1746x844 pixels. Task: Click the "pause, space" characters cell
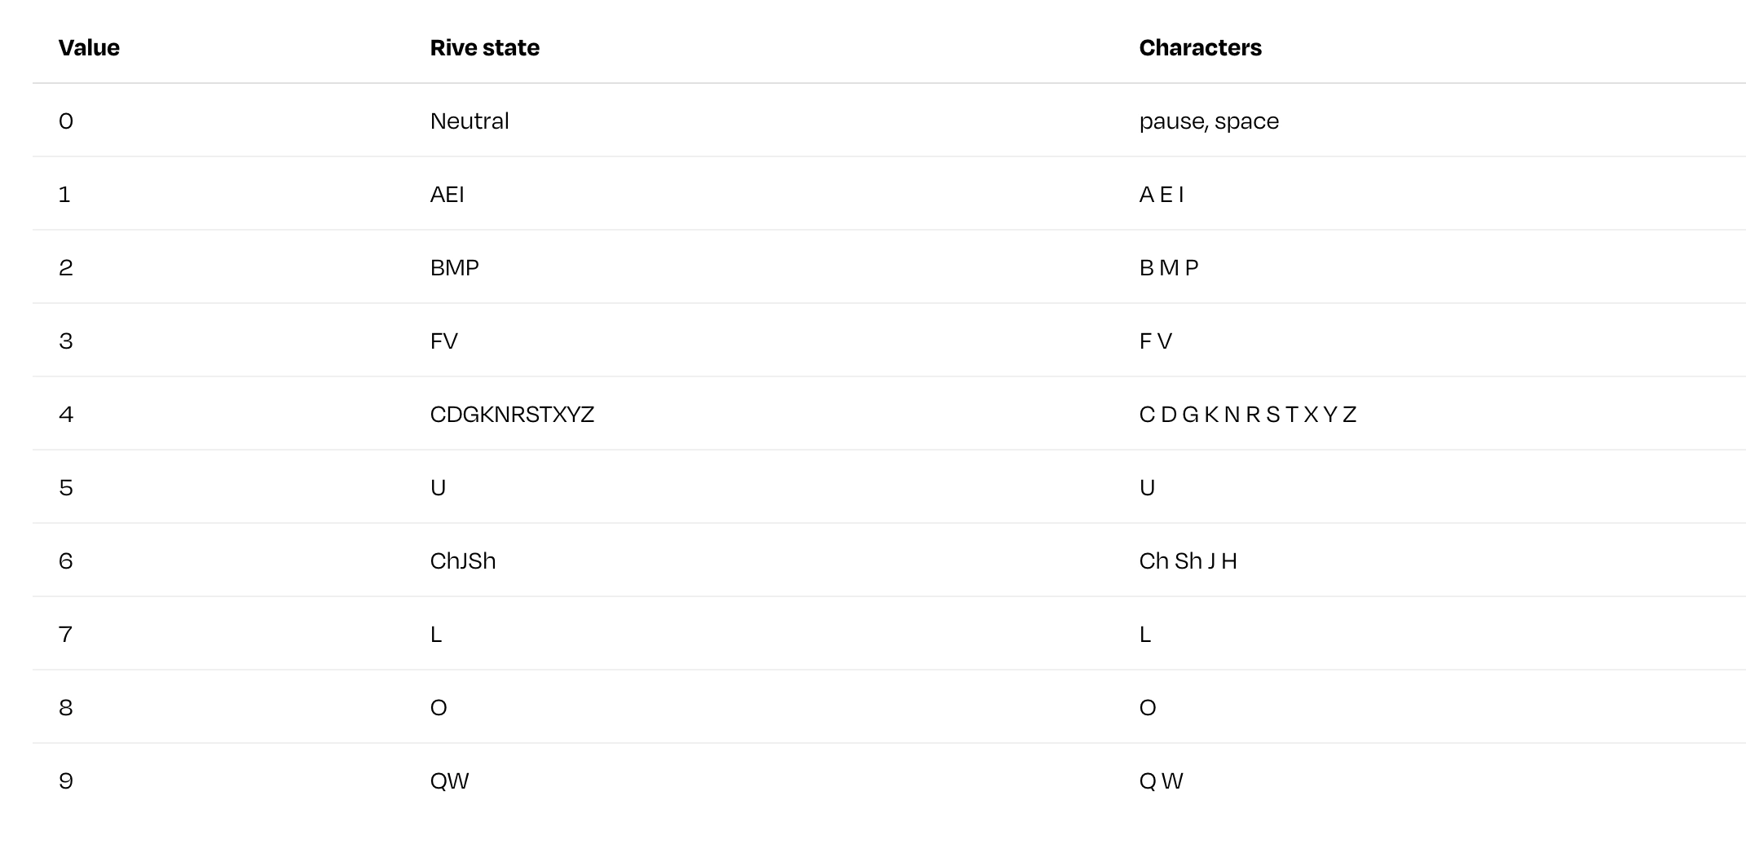tap(1209, 121)
